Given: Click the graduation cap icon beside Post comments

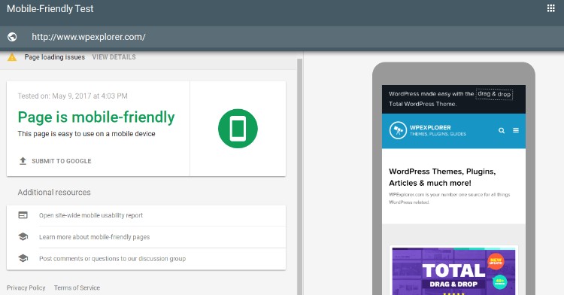Looking at the screenshot, I should point(23,258).
